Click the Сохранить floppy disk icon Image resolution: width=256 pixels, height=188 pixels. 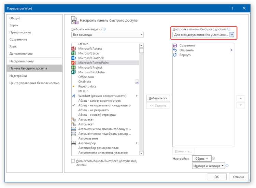(x=175, y=45)
